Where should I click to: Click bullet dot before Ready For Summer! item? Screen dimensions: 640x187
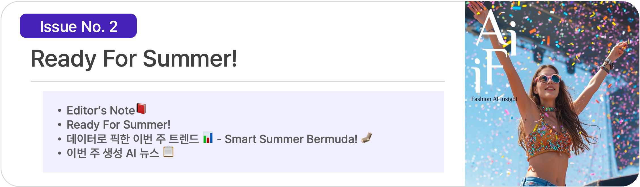59,125
